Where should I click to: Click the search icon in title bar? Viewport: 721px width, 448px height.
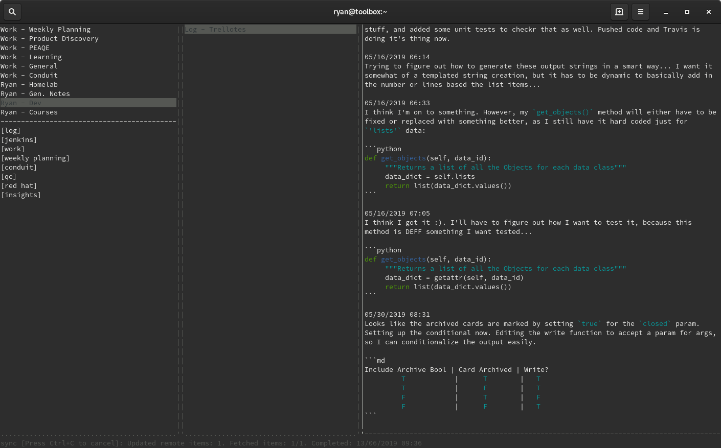pyautogui.click(x=12, y=12)
